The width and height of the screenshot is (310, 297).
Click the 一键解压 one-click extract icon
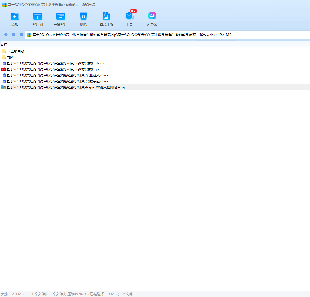[x=61, y=16]
